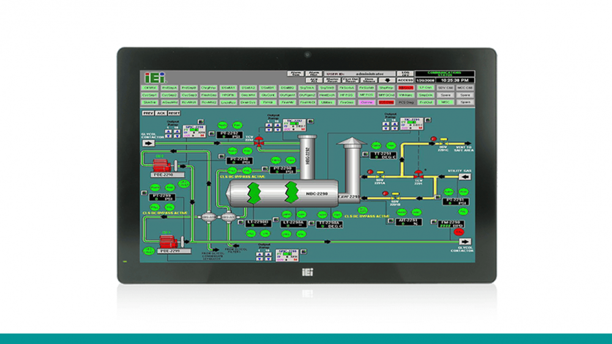Click the 10:25:38 PM clock display
This screenshot has width=612, height=344.
coord(455,80)
